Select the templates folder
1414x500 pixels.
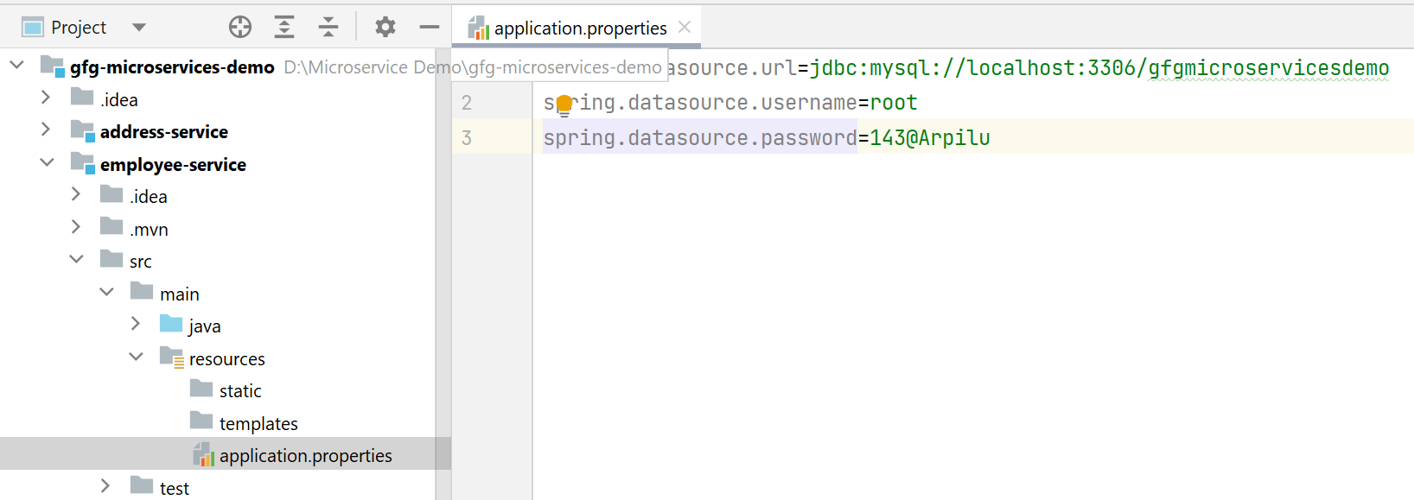258,424
